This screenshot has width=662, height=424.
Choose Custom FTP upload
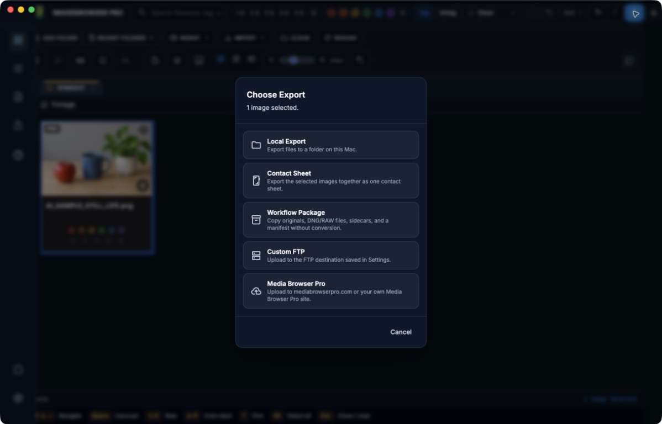330,255
